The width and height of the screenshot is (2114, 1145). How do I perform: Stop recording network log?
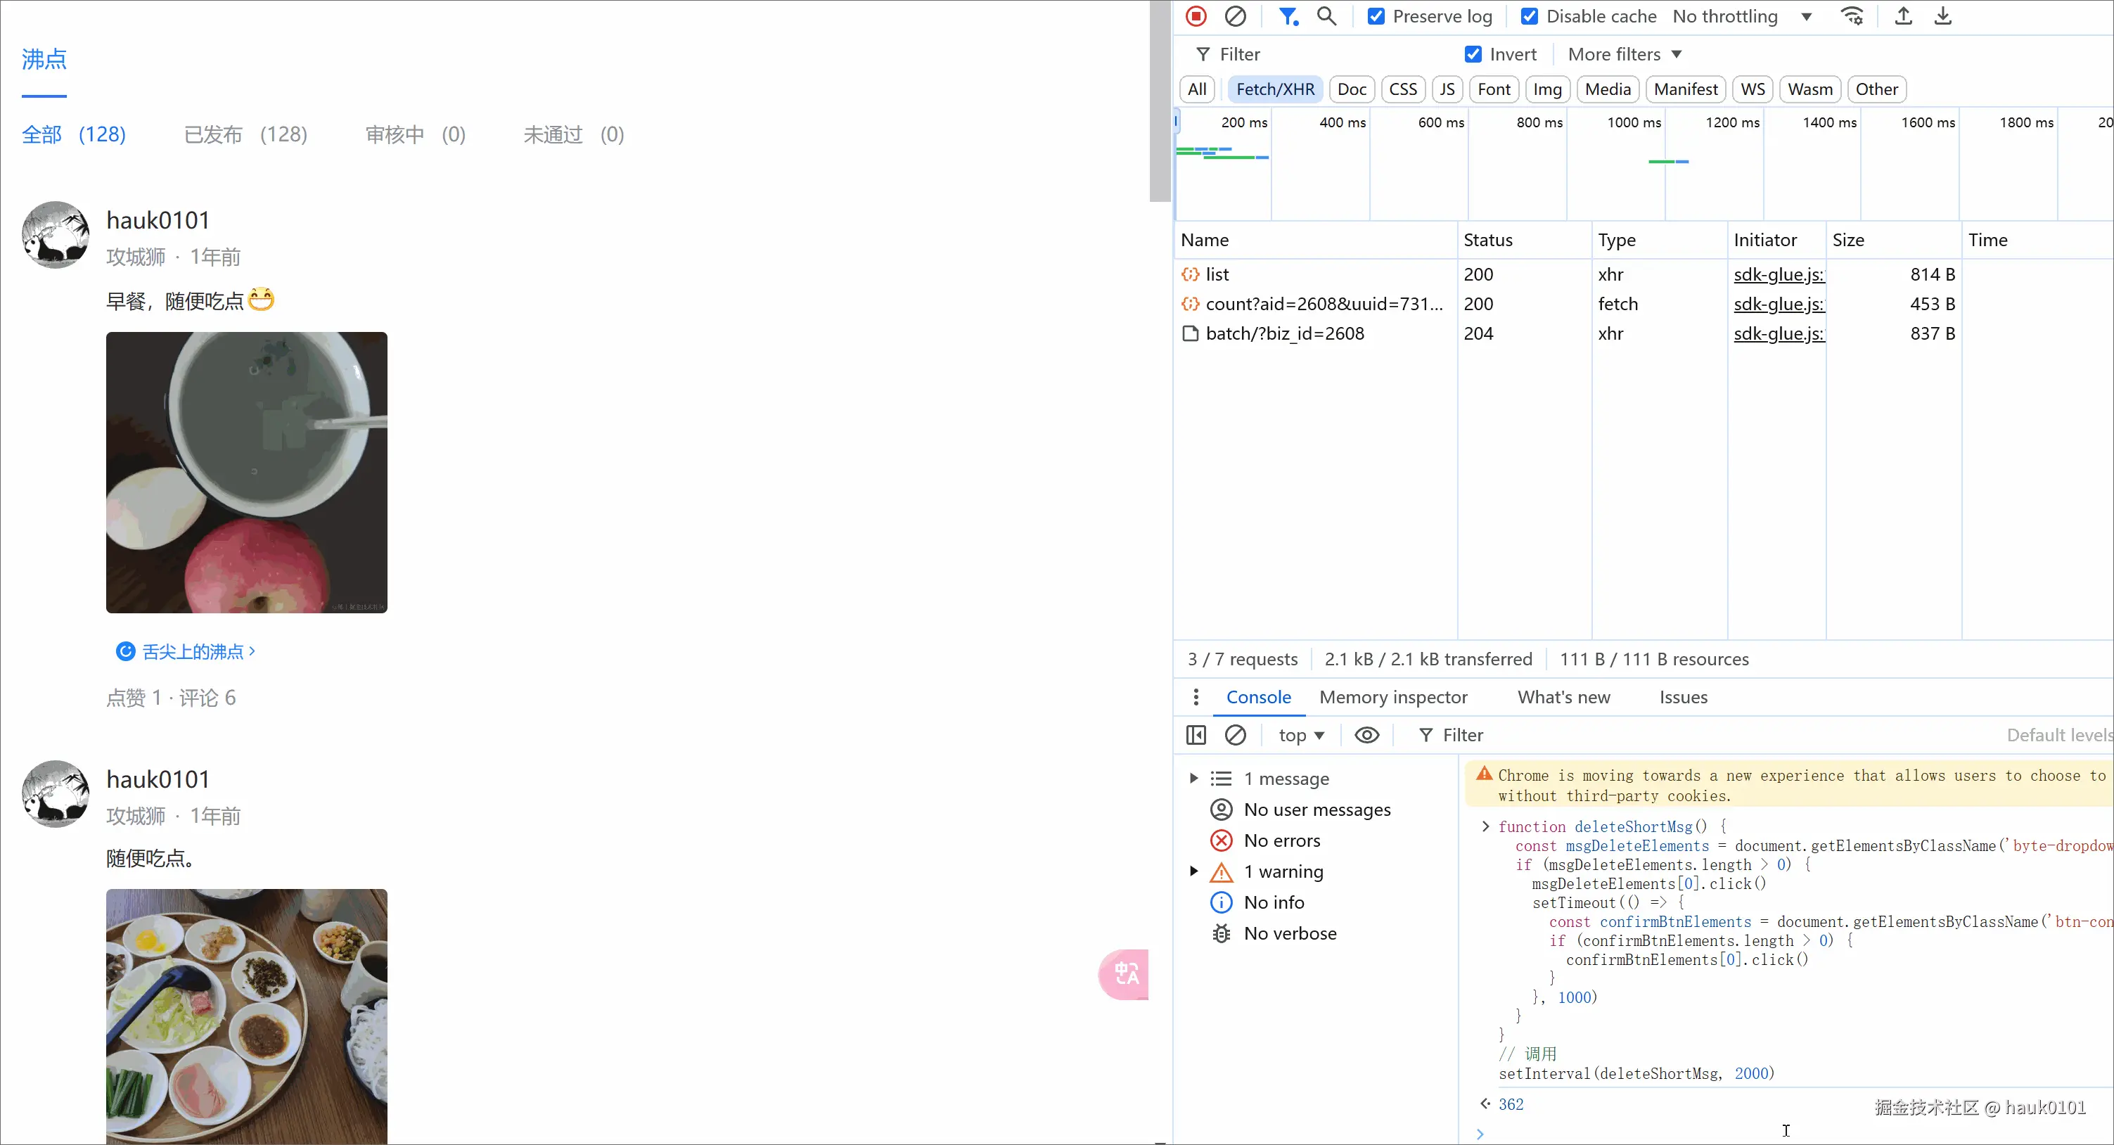[1196, 16]
